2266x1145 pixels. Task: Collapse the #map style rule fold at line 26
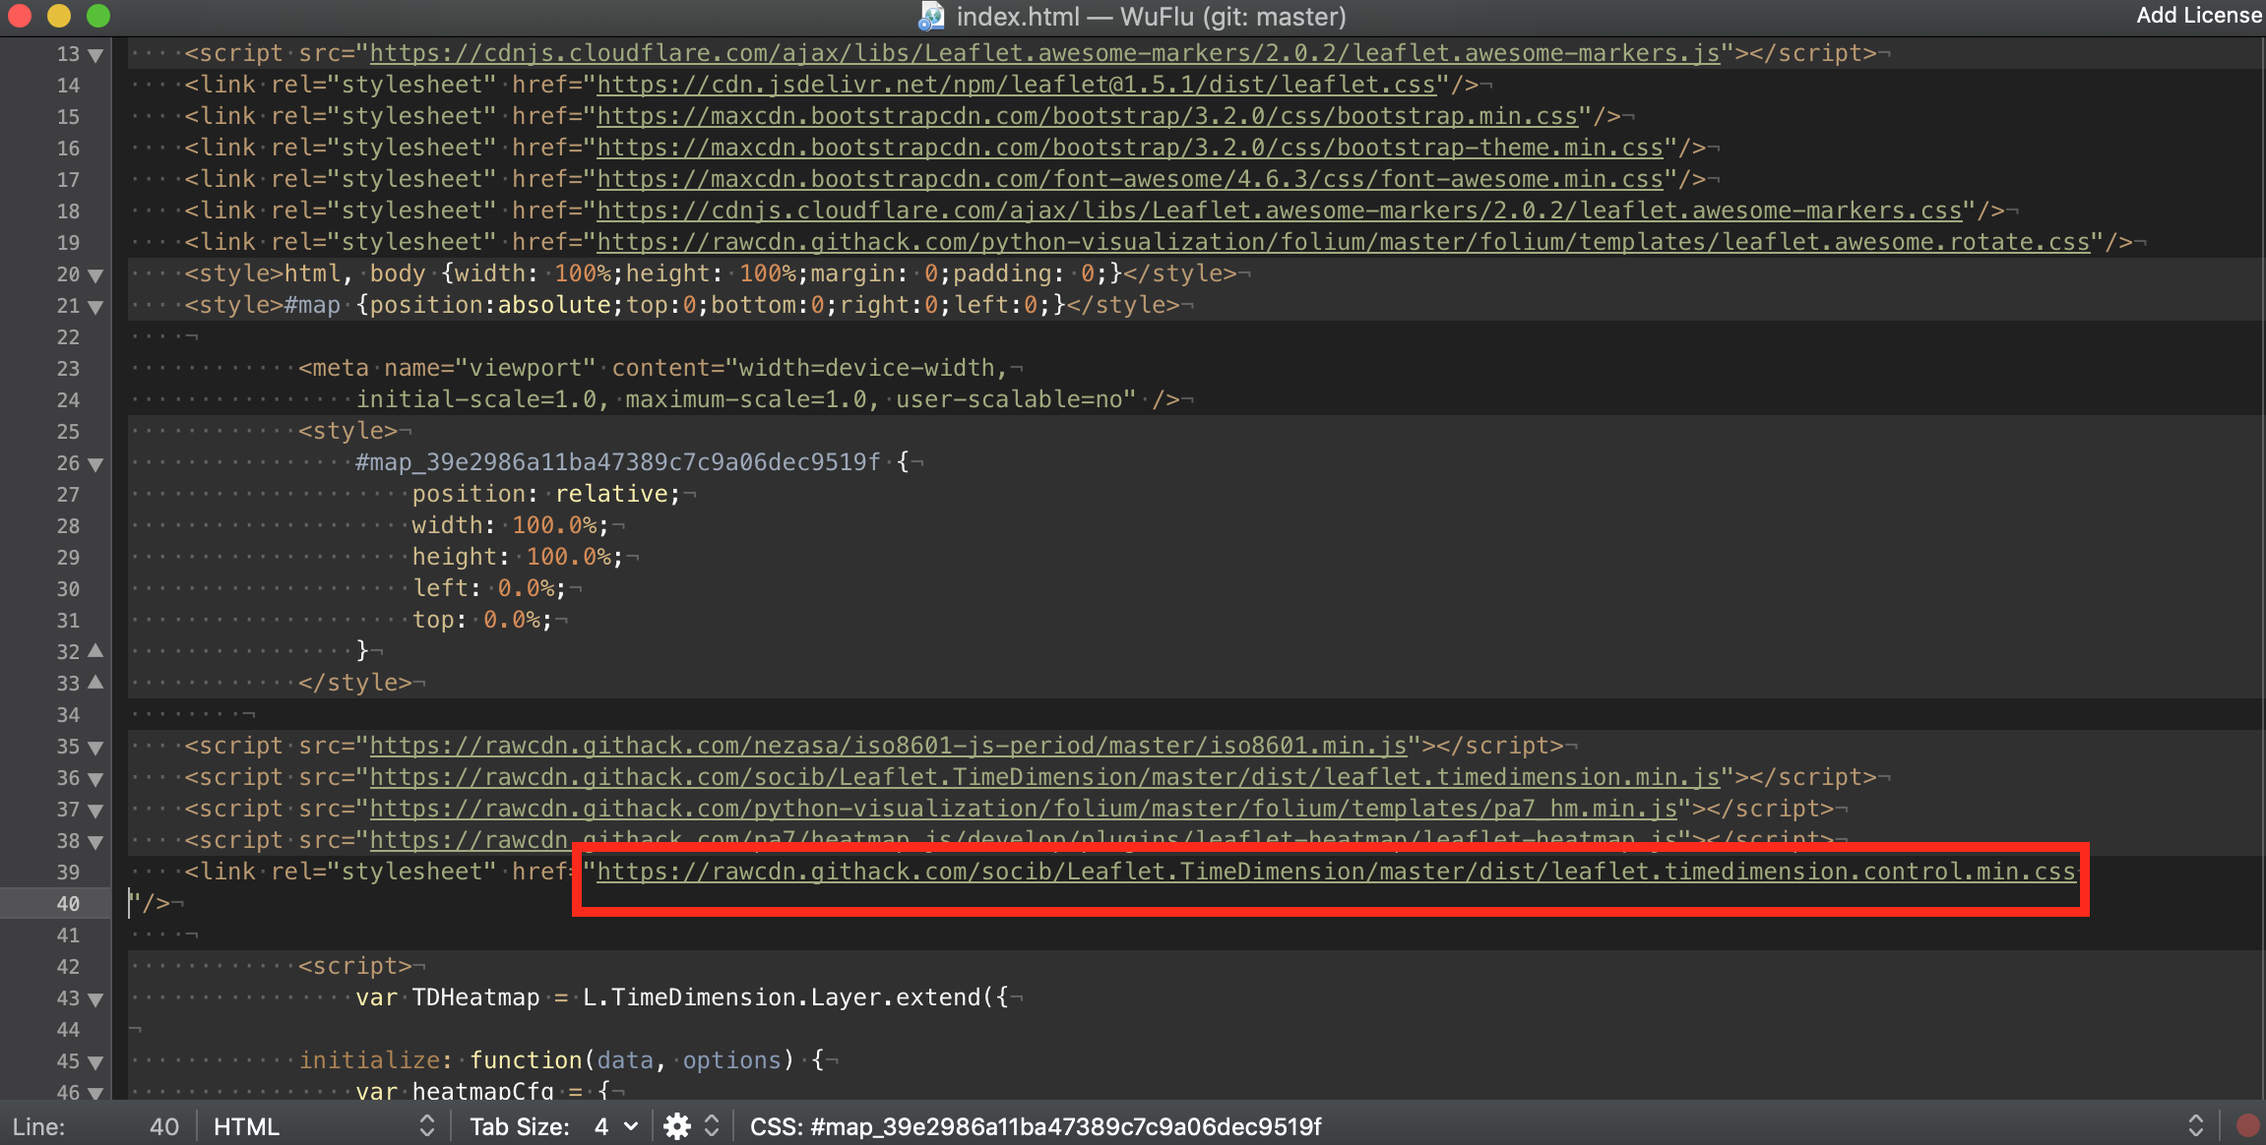tap(94, 463)
